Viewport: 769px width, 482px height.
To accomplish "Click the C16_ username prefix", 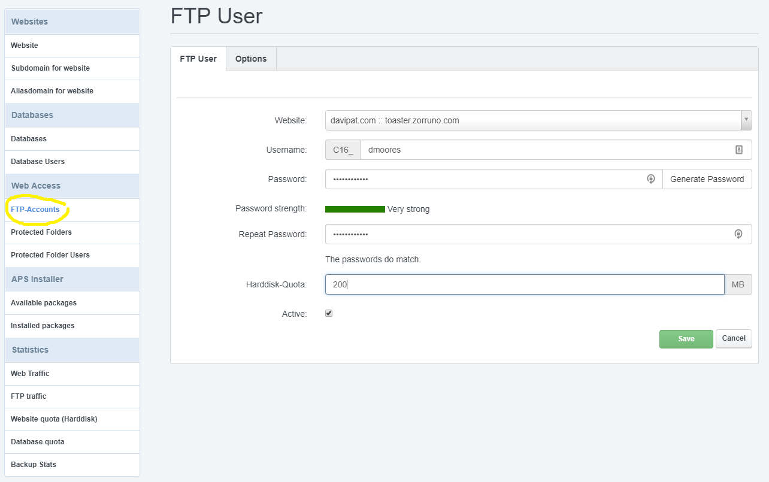I will (x=343, y=150).
